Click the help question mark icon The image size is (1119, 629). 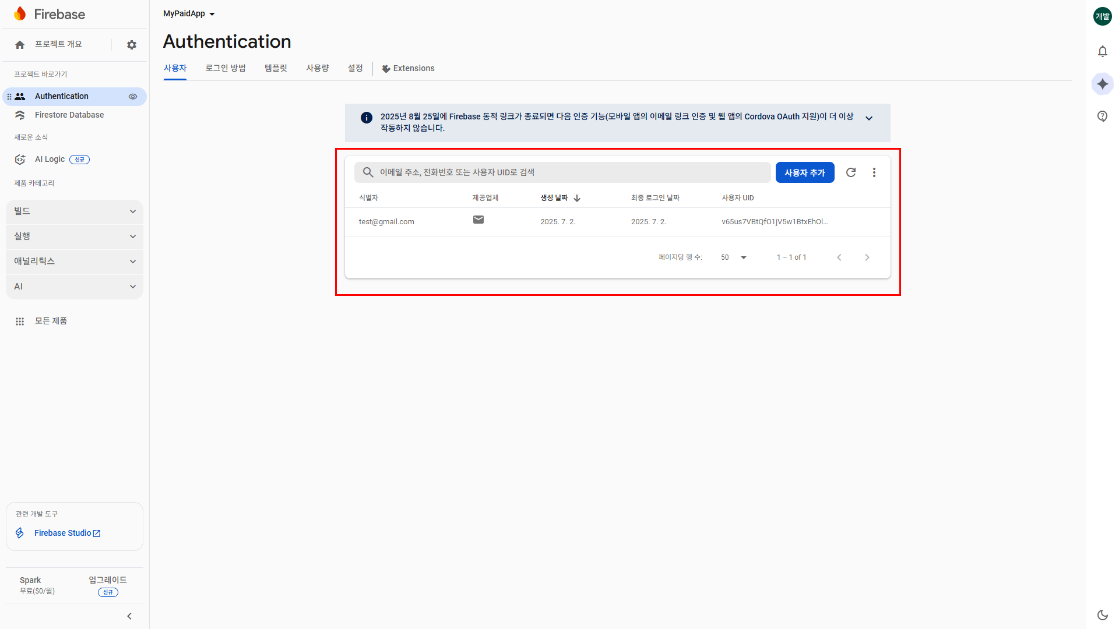pos(1102,116)
